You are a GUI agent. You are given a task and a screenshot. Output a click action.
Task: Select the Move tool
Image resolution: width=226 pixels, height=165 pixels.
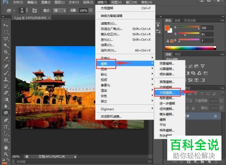click(x=6, y=25)
